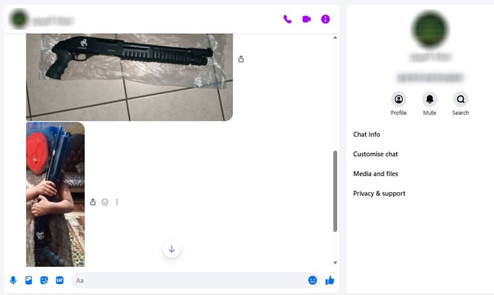Attach a file using the photo icon
This screenshot has width=494, height=295.
pyautogui.click(x=29, y=280)
